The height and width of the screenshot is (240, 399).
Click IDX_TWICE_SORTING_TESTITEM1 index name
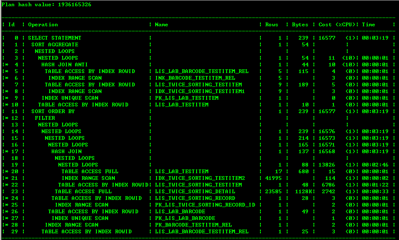coord(200,91)
